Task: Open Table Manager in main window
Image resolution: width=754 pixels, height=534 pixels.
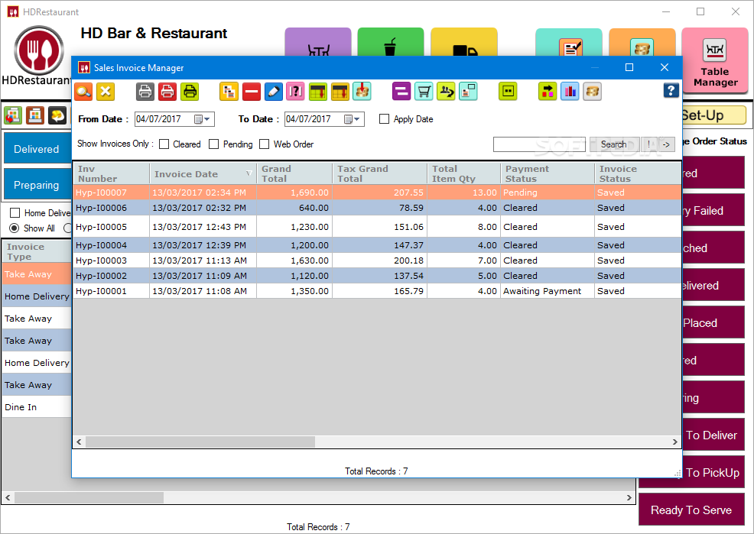Action: pyautogui.click(x=715, y=60)
